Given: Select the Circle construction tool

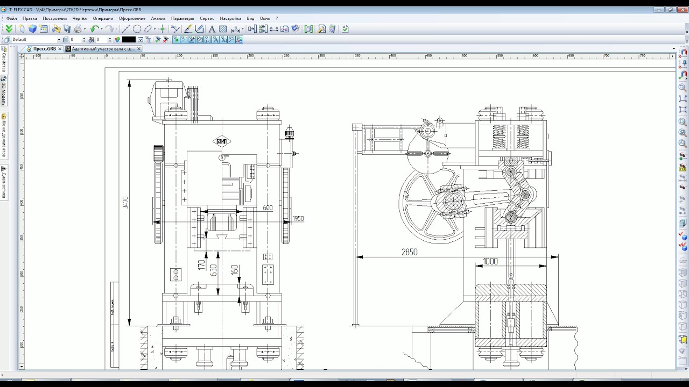Looking at the screenshot, I should (x=137, y=29).
